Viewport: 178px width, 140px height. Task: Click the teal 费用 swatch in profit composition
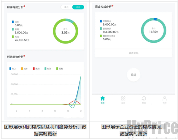click(13, 29)
